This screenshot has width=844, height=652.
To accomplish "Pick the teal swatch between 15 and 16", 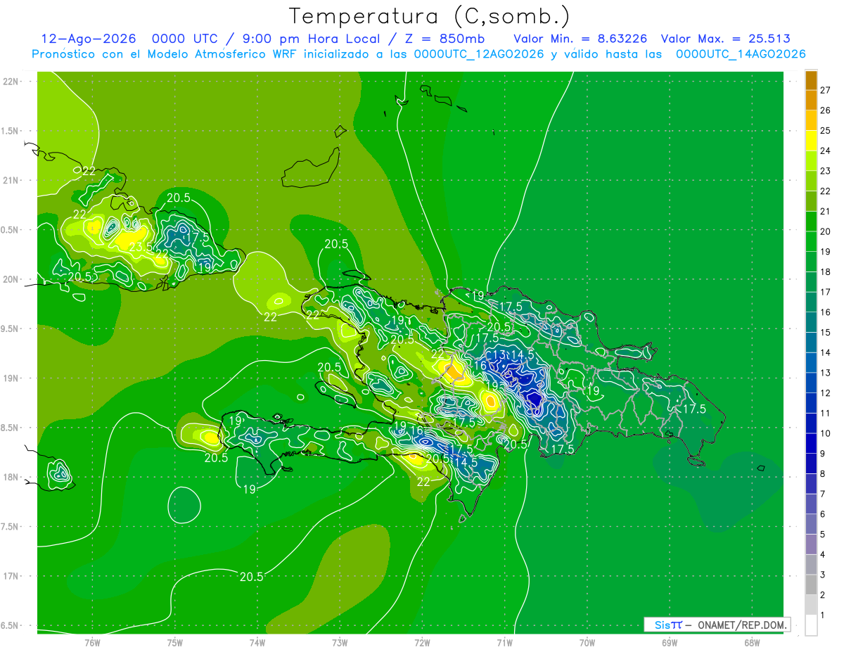I will click(x=811, y=323).
